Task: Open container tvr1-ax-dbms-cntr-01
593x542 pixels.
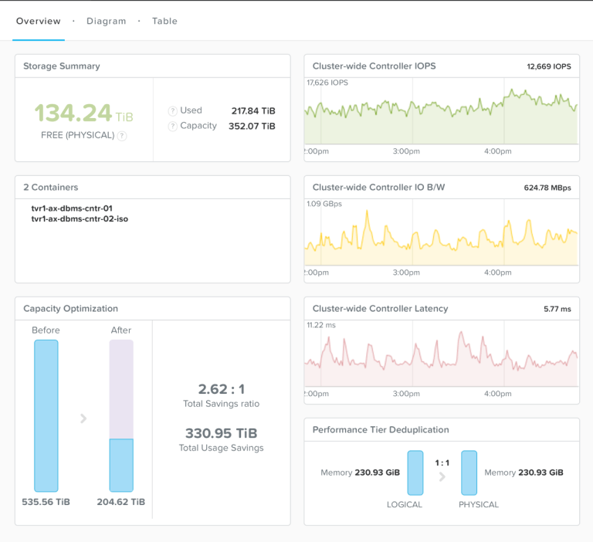Action: 72,208
